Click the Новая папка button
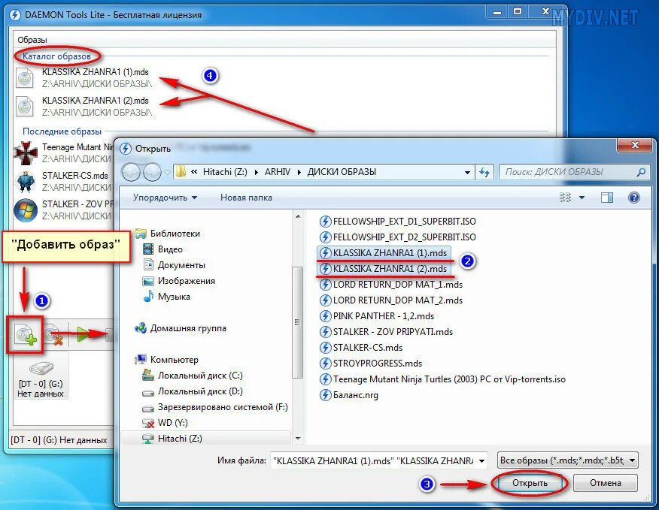This screenshot has width=659, height=510. tap(246, 198)
